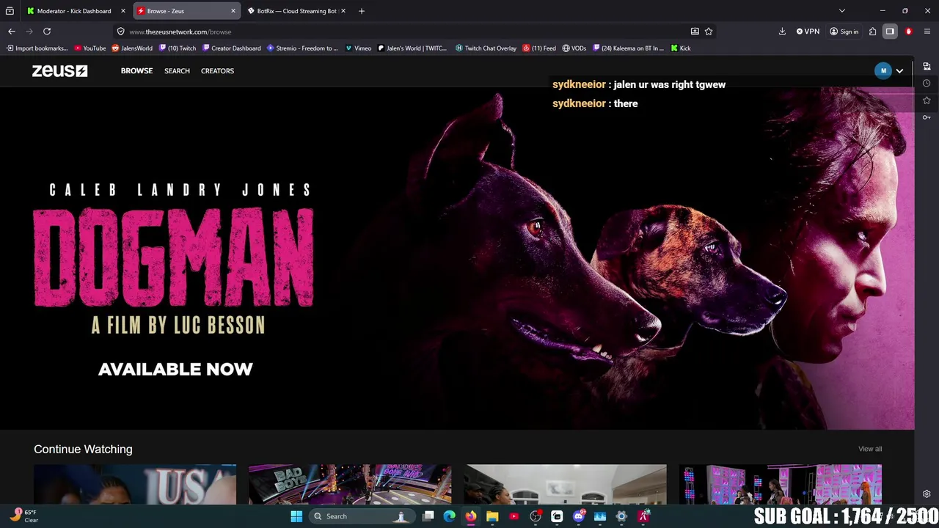Launch Microsoft Edge from the taskbar
The width and height of the screenshot is (939, 528).
(450, 516)
